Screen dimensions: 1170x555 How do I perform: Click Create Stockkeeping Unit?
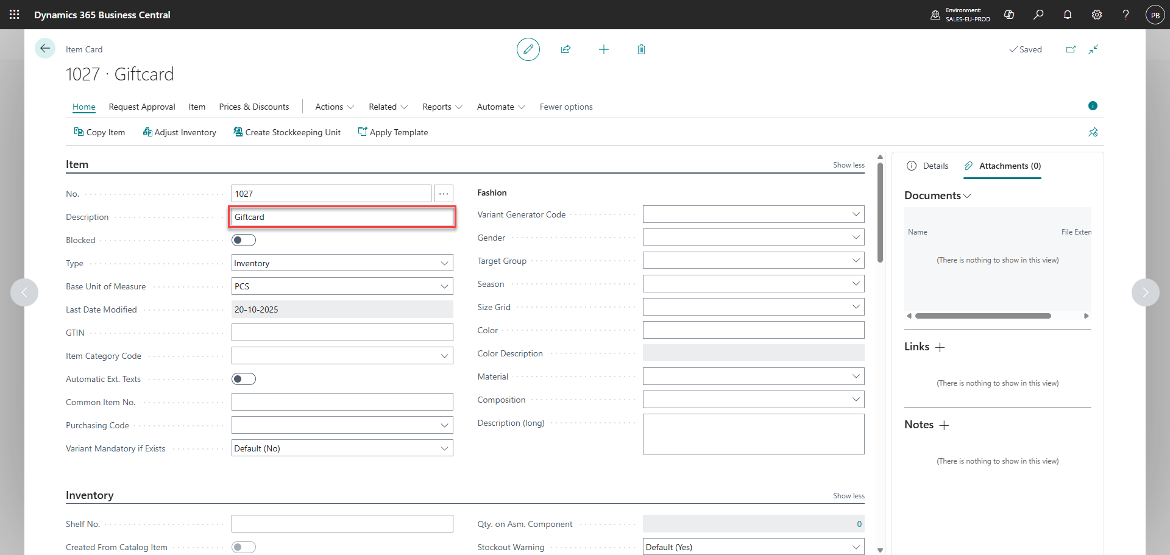click(x=287, y=132)
